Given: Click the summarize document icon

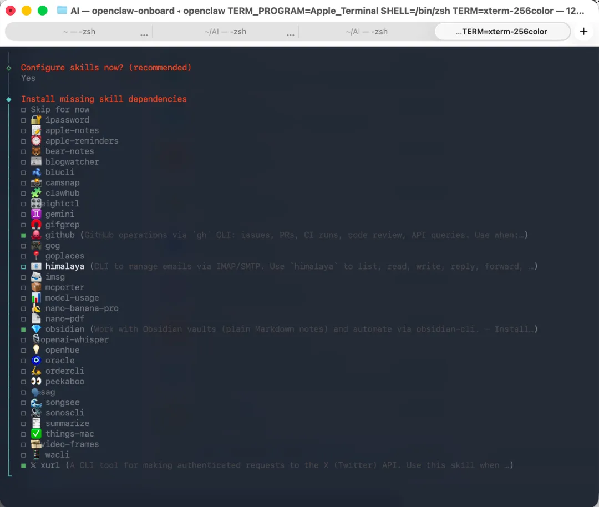Looking at the screenshot, I should [36, 423].
